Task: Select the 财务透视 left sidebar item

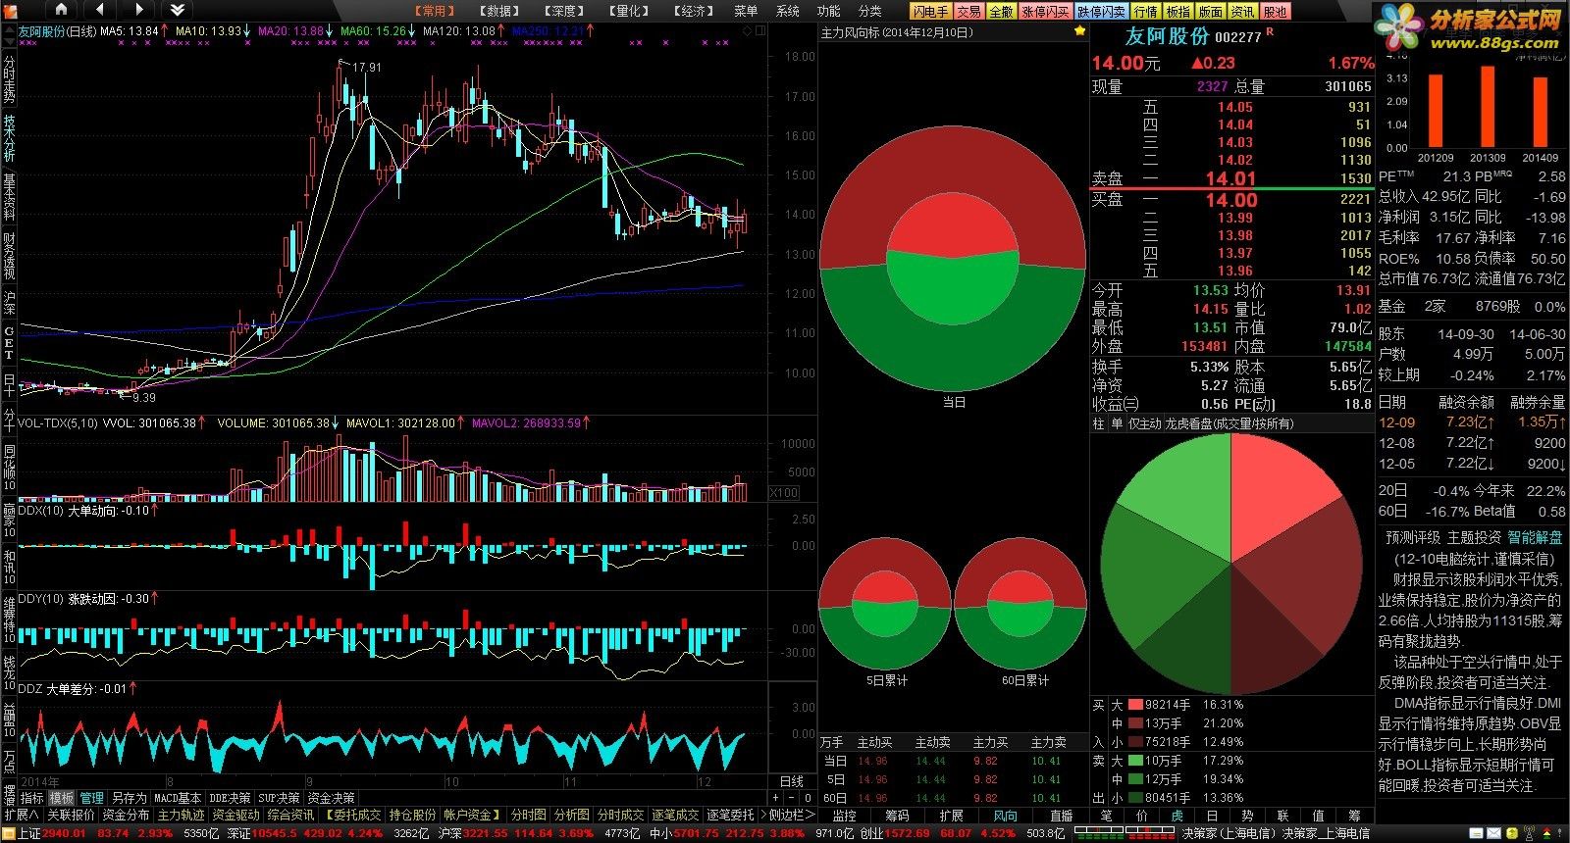Action: 9,256
